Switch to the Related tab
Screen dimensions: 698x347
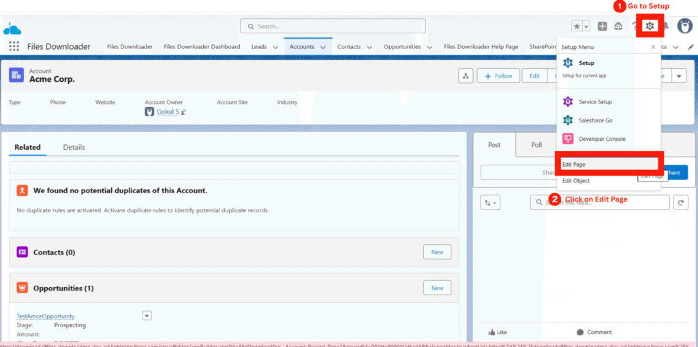click(x=27, y=147)
